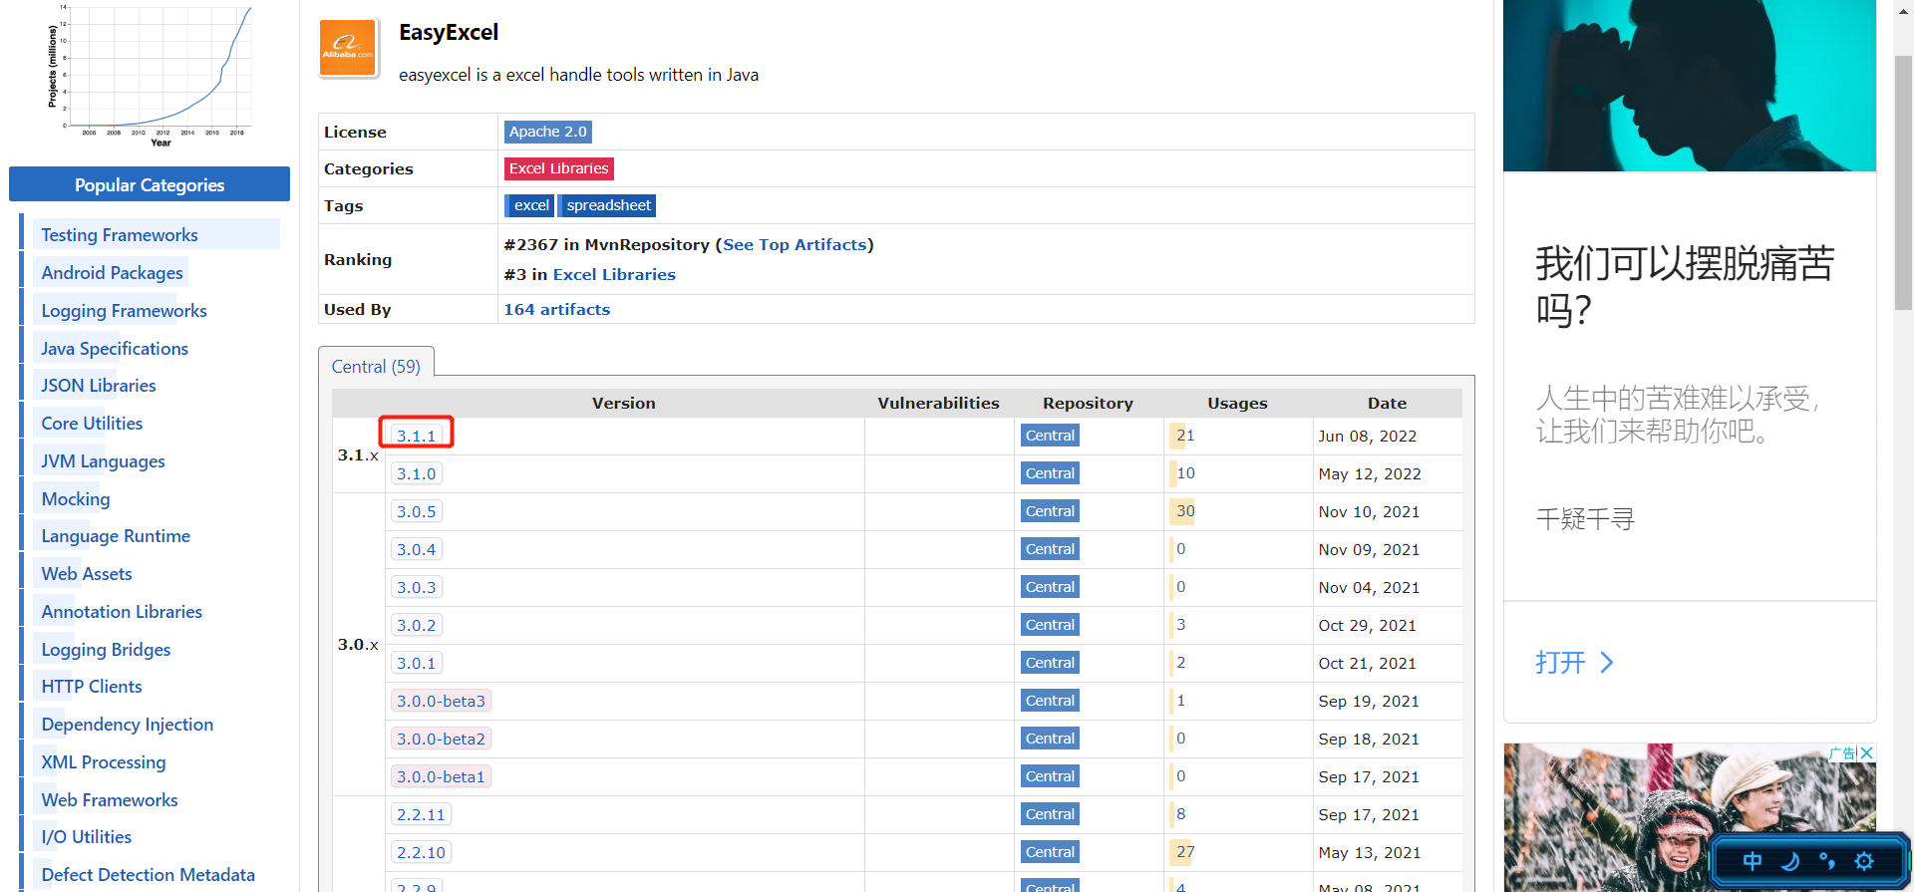This screenshot has width=1914, height=892.
Task: Open version 3.0.5 link
Action: pos(417,511)
